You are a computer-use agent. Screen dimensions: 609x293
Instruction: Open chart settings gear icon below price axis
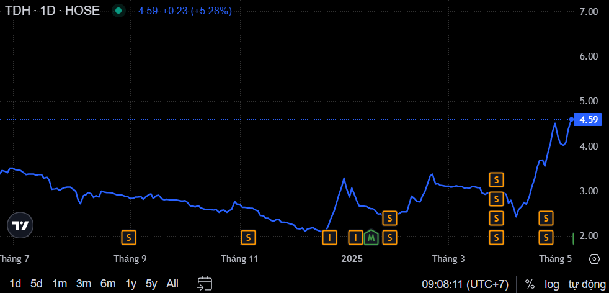click(x=594, y=259)
